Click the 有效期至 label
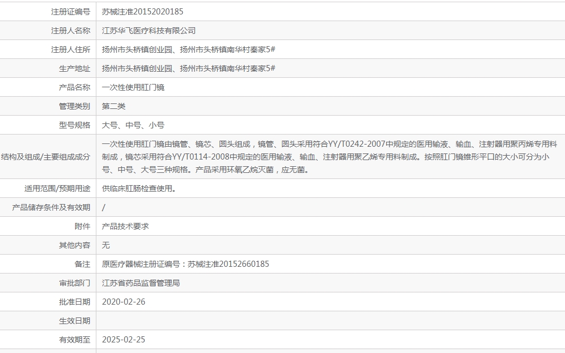This screenshot has width=565, height=353. [x=75, y=340]
